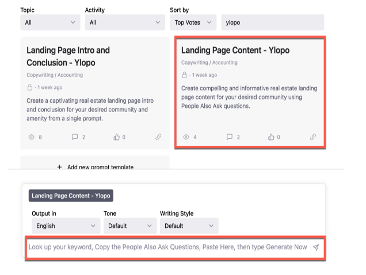366x275 pixels.
Task: Click the search field containing ylopo
Action: [272, 22]
